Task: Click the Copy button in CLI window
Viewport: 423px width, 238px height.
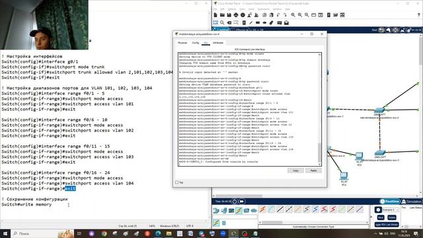Action: click(x=295, y=171)
